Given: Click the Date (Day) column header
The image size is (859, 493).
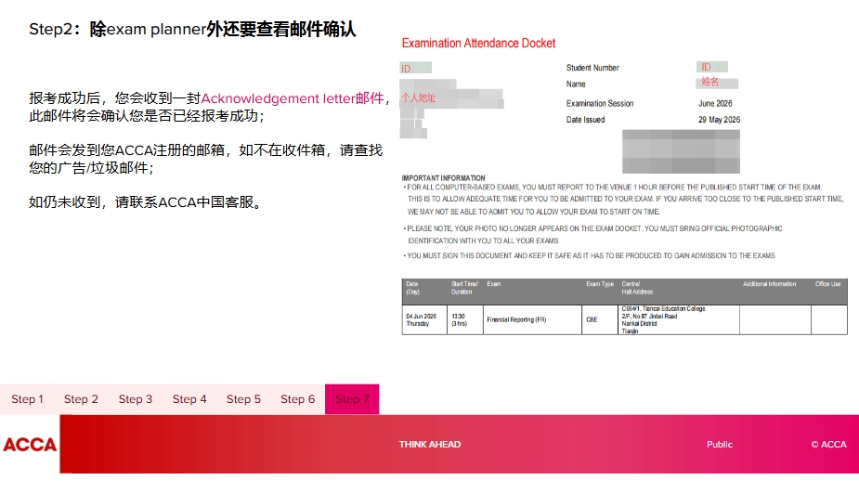Looking at the screenshot, I should (412, 288).
